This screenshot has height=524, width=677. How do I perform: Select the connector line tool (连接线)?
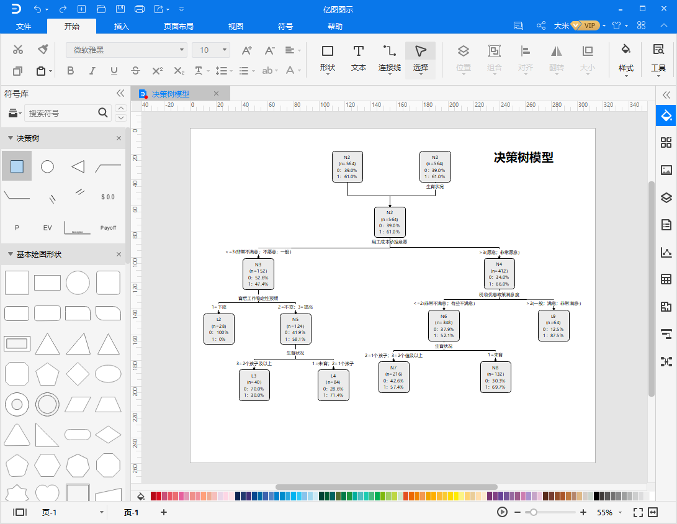click(390, 59)
